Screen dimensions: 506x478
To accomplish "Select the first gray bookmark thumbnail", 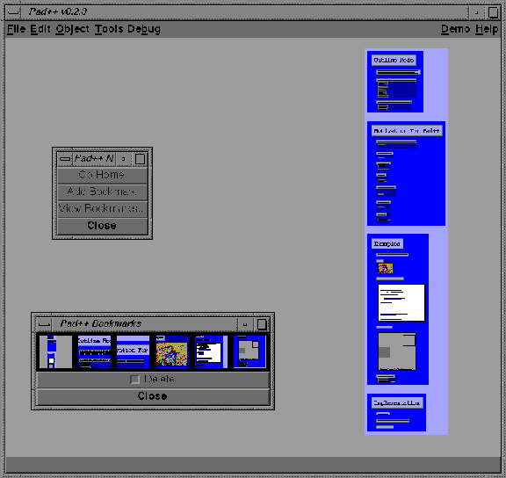I will [x=55, y=351].
